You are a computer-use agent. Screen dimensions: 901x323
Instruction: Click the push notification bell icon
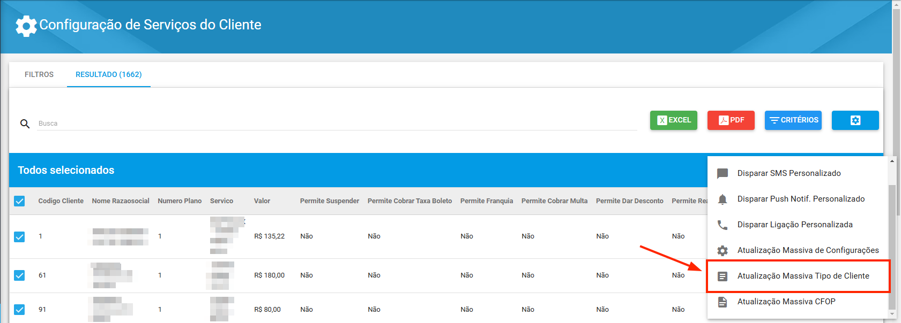tap(723, 199)
